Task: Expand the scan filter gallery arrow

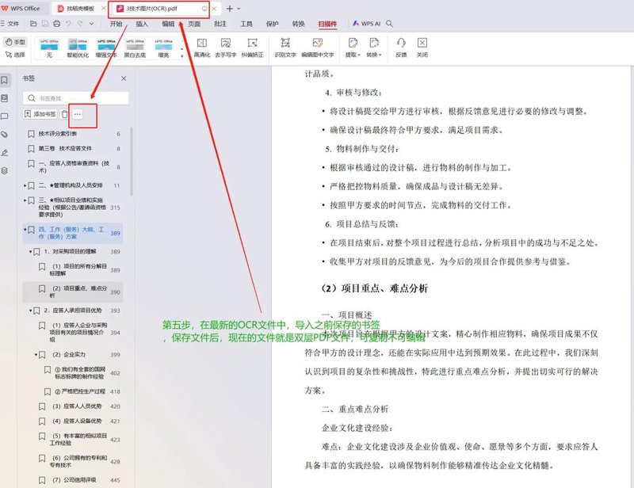Action: (182, 55)
